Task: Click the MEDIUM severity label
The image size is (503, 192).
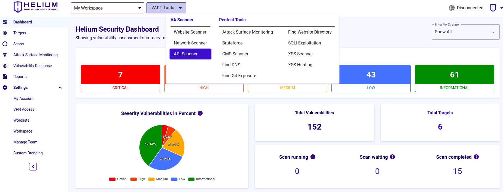Action: coord(288,88)
